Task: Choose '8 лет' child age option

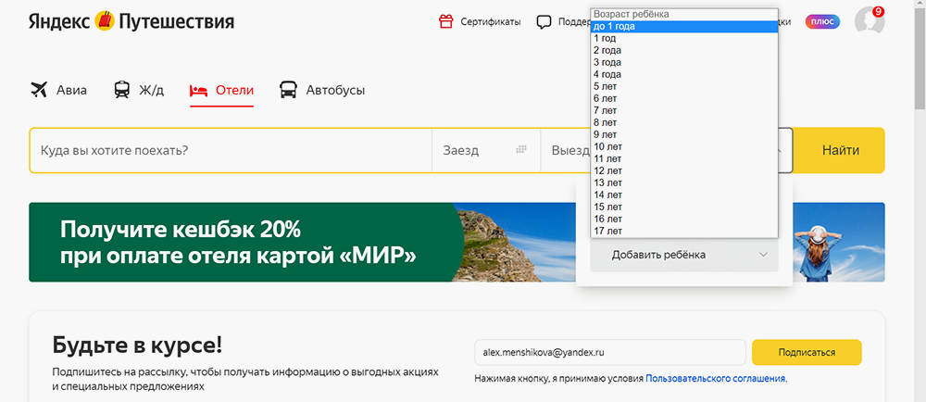Action: point(684,123)
